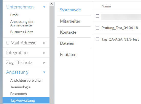Click the Name column header
This screenshot has width=141, height=104.
[x=106, y=6]
